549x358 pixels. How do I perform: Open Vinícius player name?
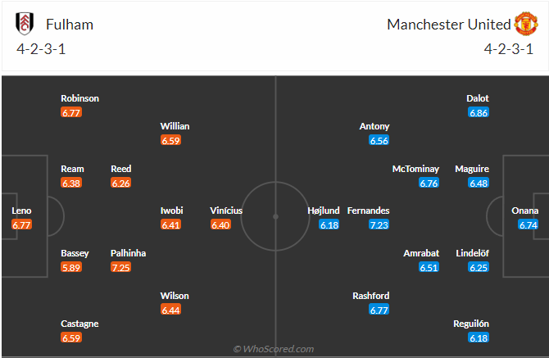pyautogui.click(x=226, y=211)
